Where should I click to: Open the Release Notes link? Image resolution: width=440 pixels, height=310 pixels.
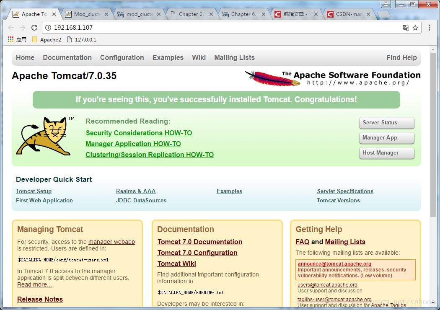[40, 300]
